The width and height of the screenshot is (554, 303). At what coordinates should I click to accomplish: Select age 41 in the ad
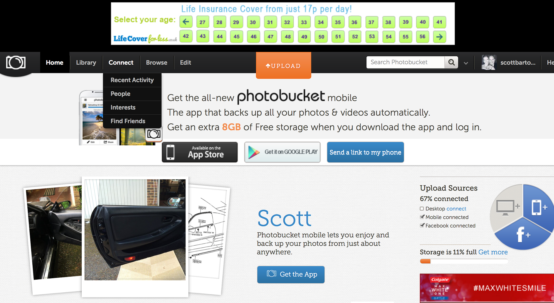tap(439, 22)
